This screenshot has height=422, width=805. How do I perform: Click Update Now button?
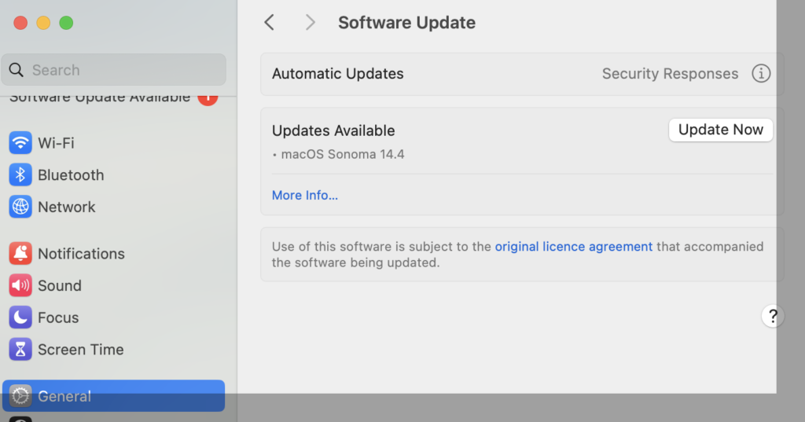(720, 130)
